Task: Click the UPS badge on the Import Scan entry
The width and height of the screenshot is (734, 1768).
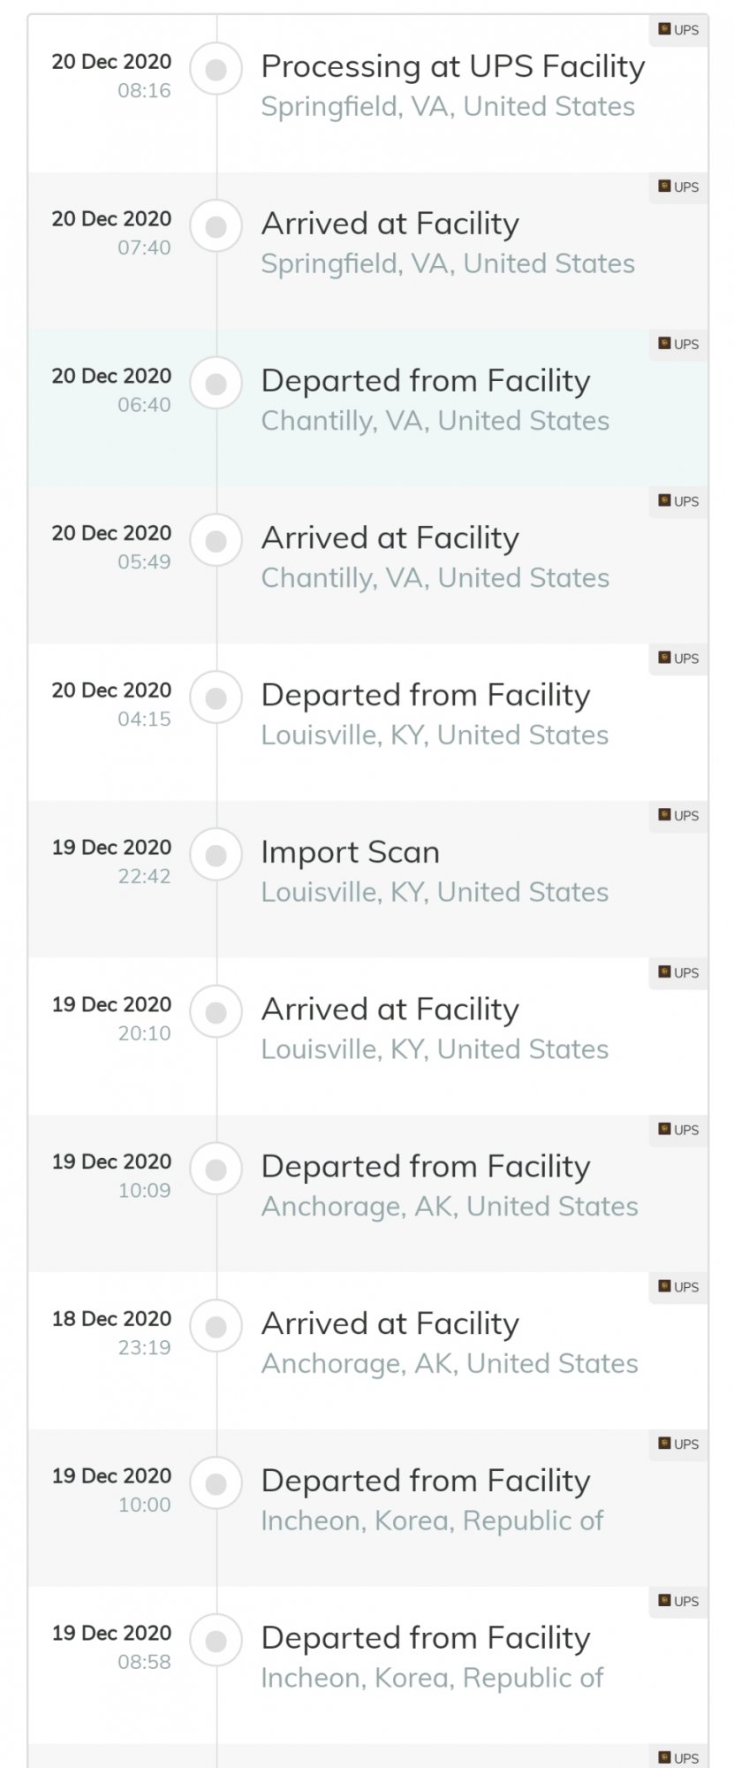Action: [678, 816]
